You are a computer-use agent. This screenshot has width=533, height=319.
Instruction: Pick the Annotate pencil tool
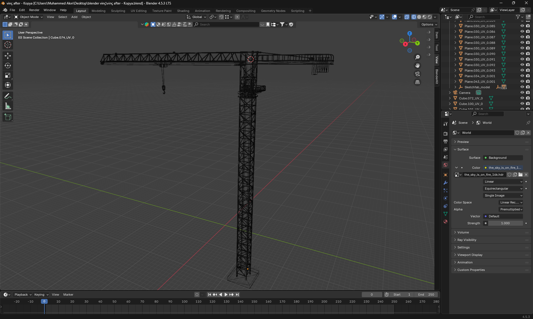click(x=8, y=96)
